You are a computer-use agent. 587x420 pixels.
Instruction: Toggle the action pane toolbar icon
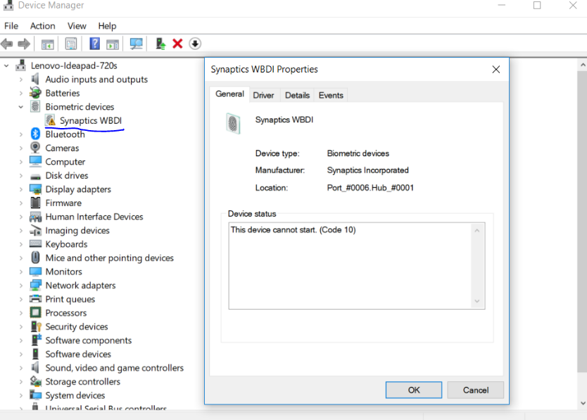pyautogui.click(x=113, y=44)
